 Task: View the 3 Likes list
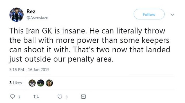click(15, 83)
